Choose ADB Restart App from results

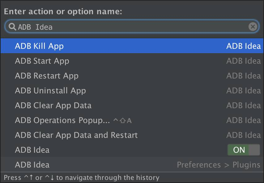47,76
